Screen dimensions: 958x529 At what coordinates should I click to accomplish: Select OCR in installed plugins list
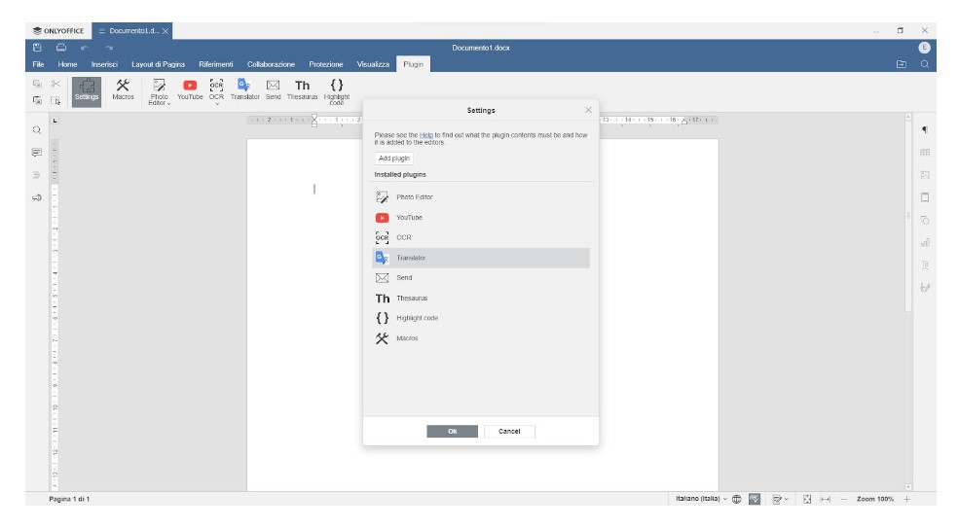pyautogui.click(x=481, y=237)
